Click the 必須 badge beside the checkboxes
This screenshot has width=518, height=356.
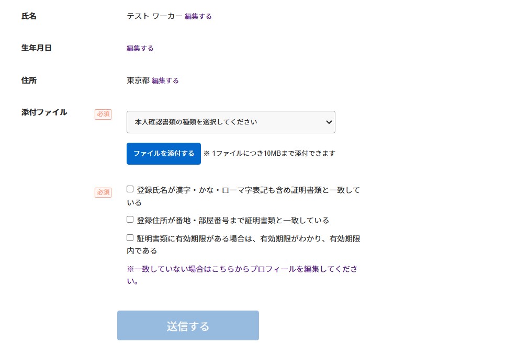pos(103,192)
